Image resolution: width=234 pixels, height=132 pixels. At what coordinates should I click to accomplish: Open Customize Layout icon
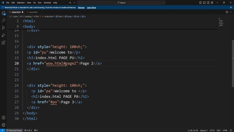[x=212, y=3]
